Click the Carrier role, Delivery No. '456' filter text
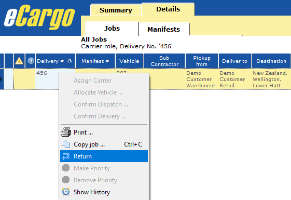The width and height of the screenshot is (291, 200). tap(127, 46)
